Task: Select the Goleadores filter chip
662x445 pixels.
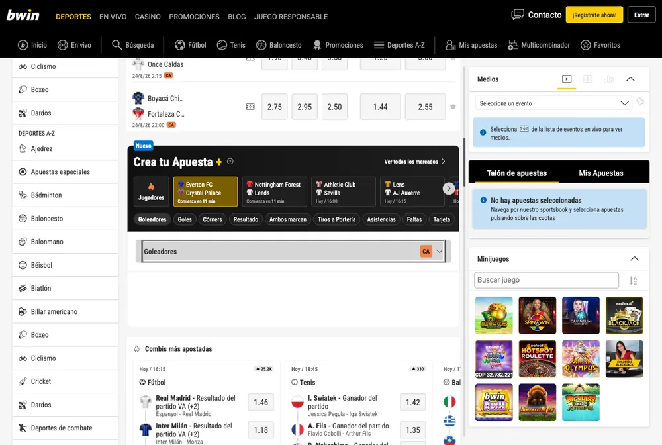Action: 152,219
